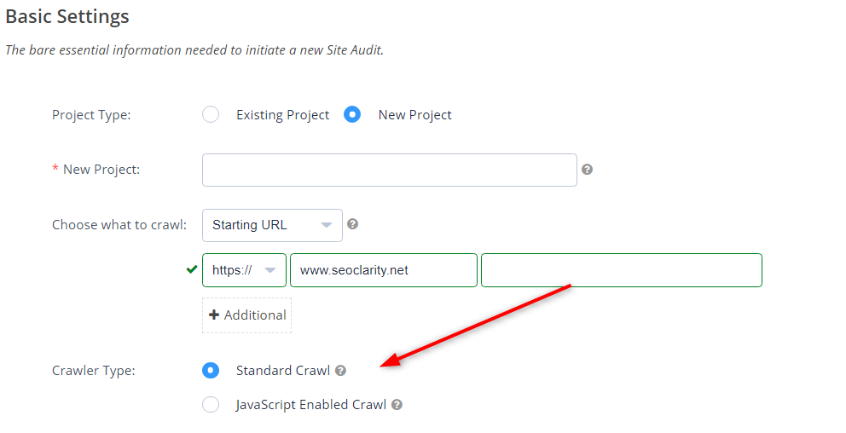
Task: Click the plus icon in the Additional button
Action: tap(214, 315)
